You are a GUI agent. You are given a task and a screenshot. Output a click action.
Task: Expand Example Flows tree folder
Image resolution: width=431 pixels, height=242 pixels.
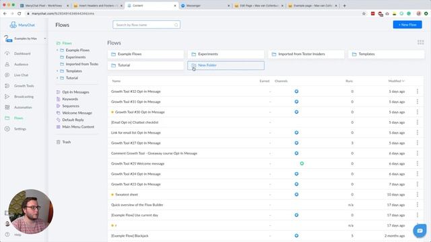[57, 50]
